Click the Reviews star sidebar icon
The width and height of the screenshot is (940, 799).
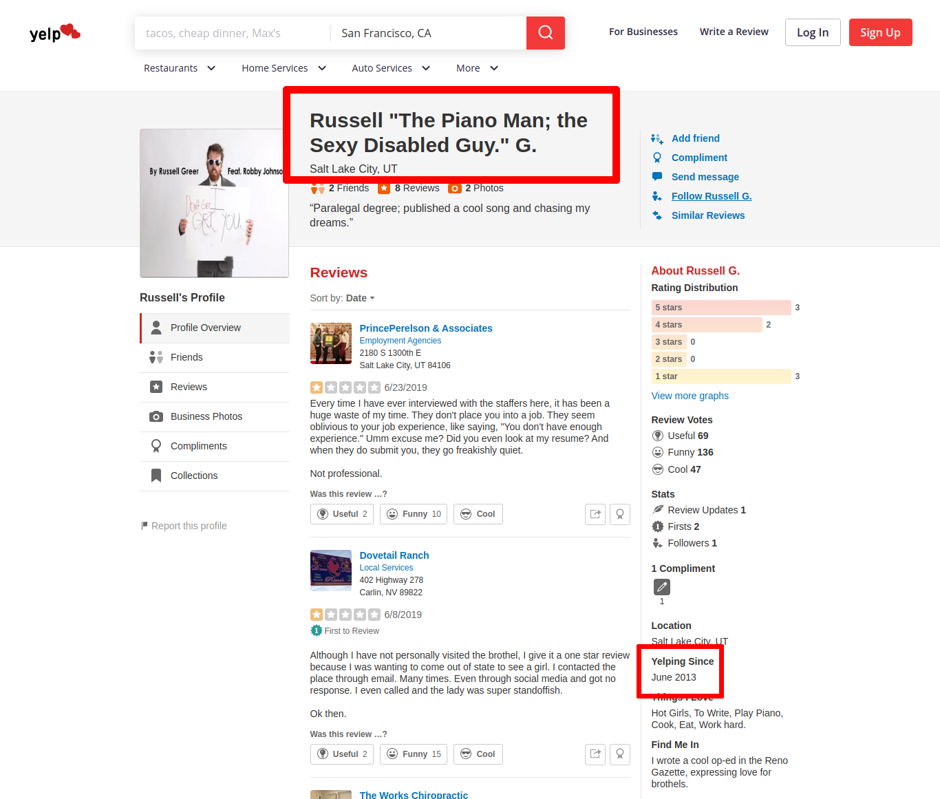pos(156,387)
